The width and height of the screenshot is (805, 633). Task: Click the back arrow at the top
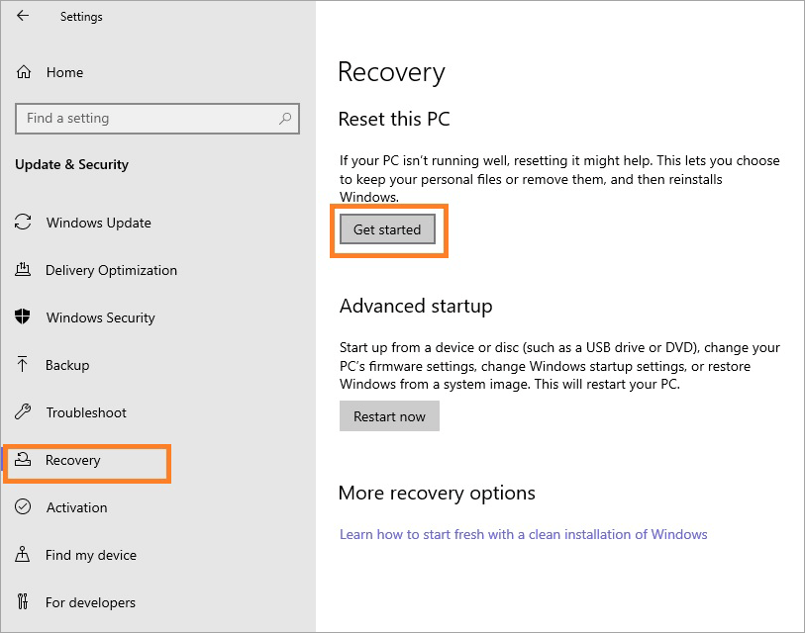(x=23, y=16)
